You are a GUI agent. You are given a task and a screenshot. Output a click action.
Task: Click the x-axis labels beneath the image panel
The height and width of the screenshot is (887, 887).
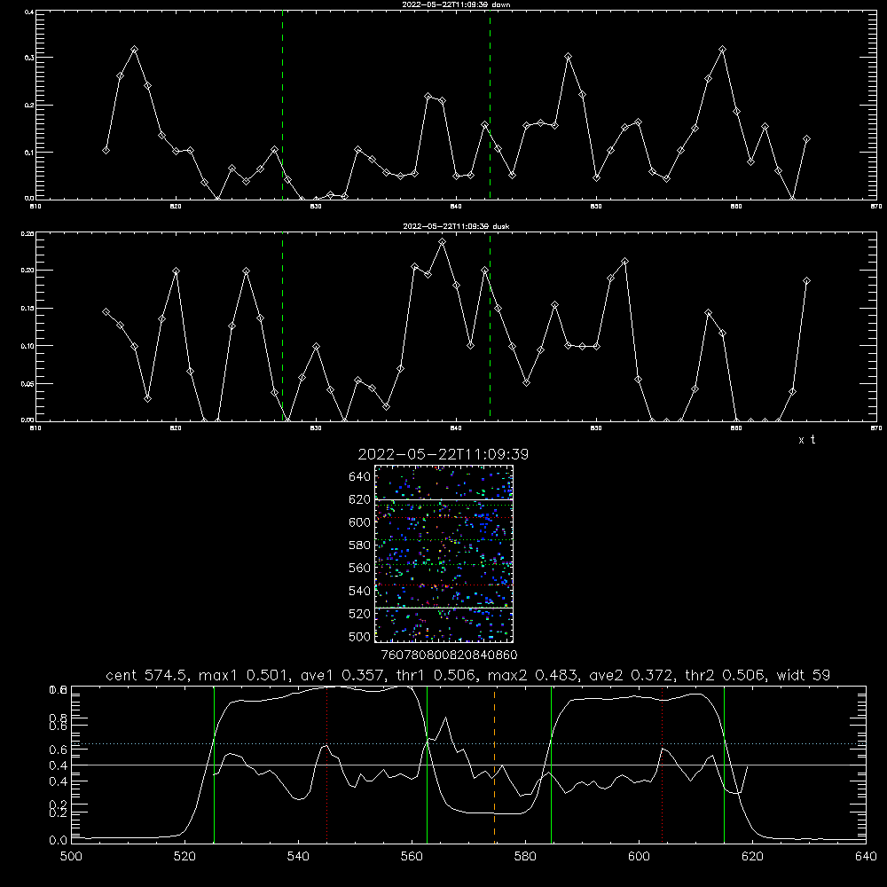click(449, 655)
